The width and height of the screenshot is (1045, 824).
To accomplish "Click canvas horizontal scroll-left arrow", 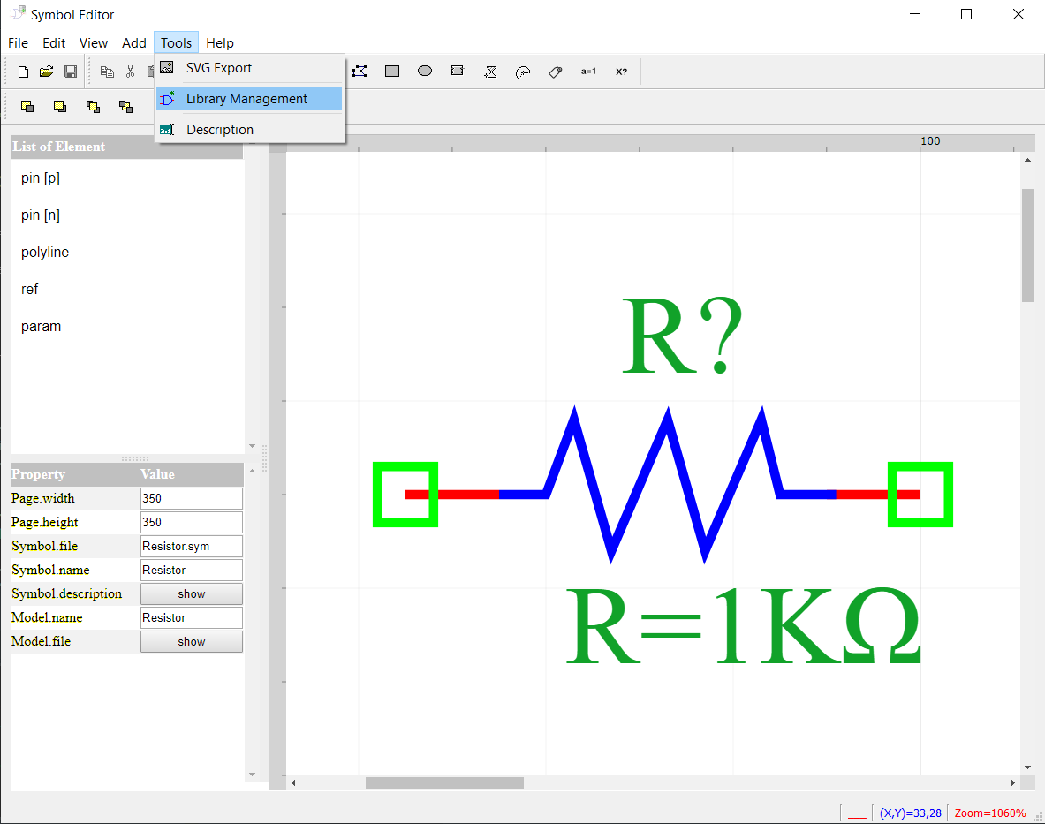I will coord(293,782).
